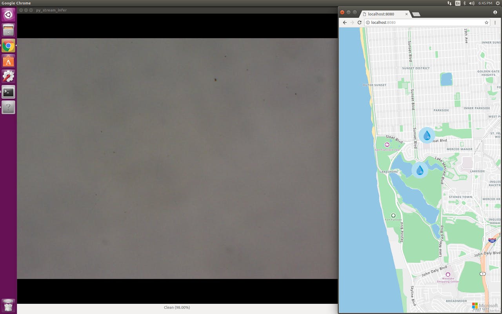The image size is (502, 314).
Task: Click the BROADMOOR map label
Action: [x=457, y=301]
